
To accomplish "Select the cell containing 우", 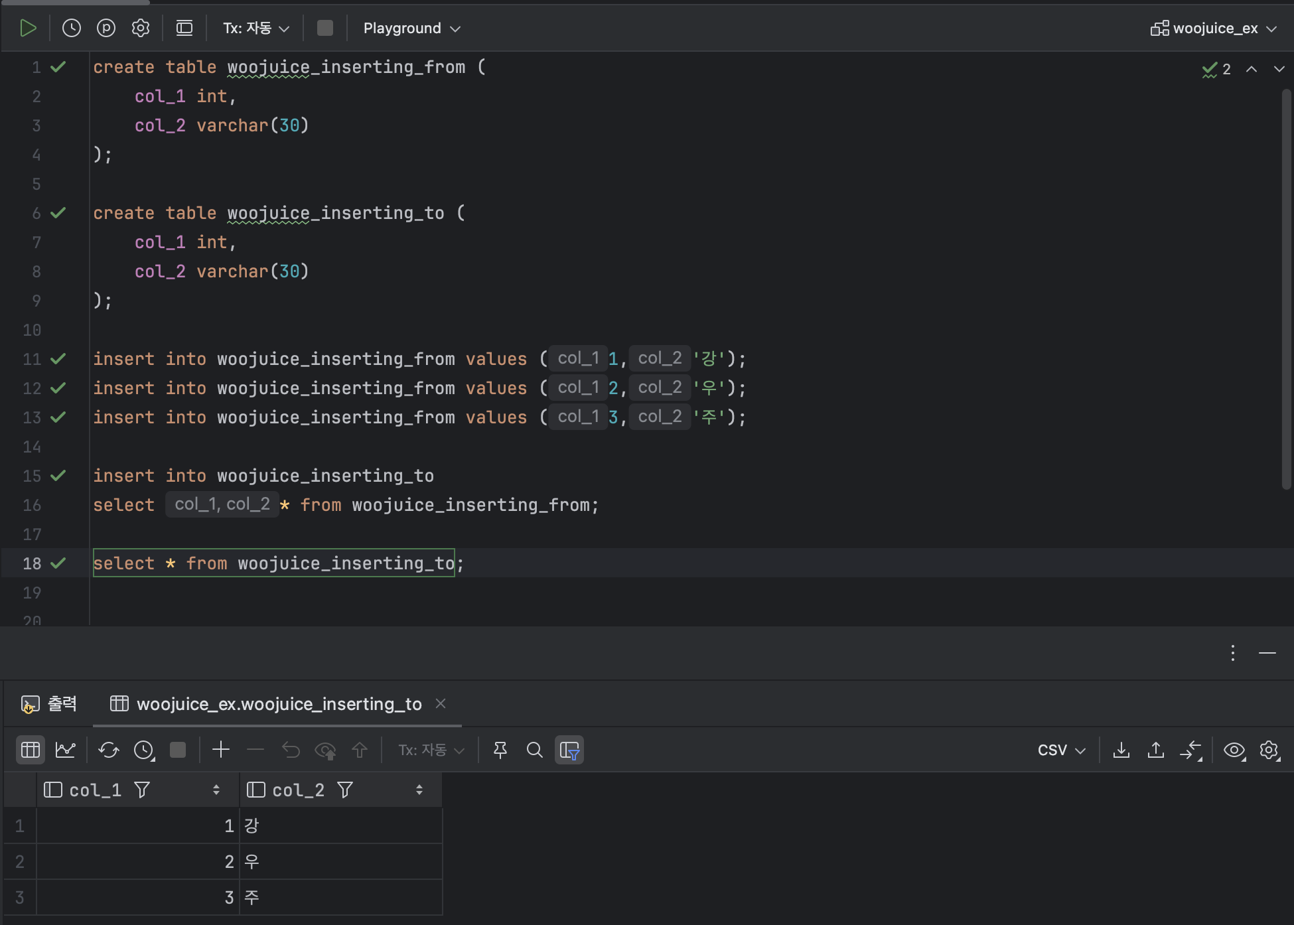I will 341,861.
